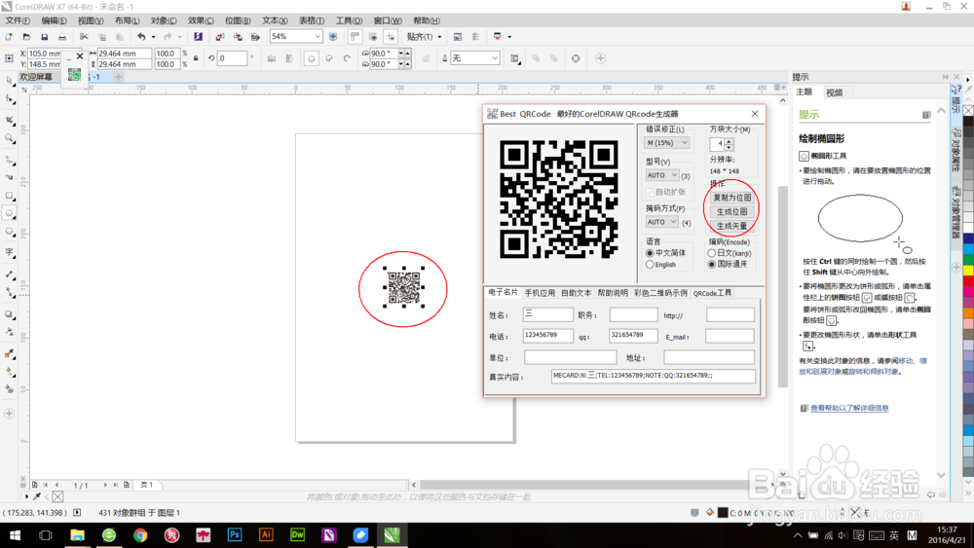
Task: Switch to the 彩色二维码示例 tab
Action: 661,293
